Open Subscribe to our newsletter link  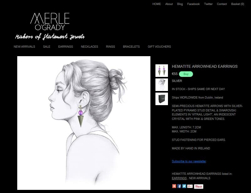click(189, 161)
